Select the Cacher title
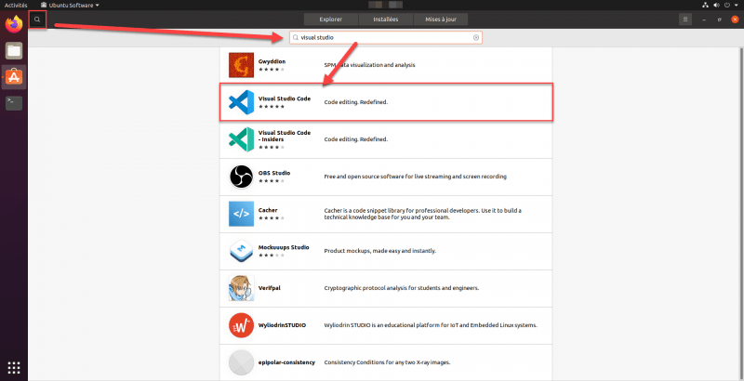This screenshot has width=744, height=381. click(268, 210)
